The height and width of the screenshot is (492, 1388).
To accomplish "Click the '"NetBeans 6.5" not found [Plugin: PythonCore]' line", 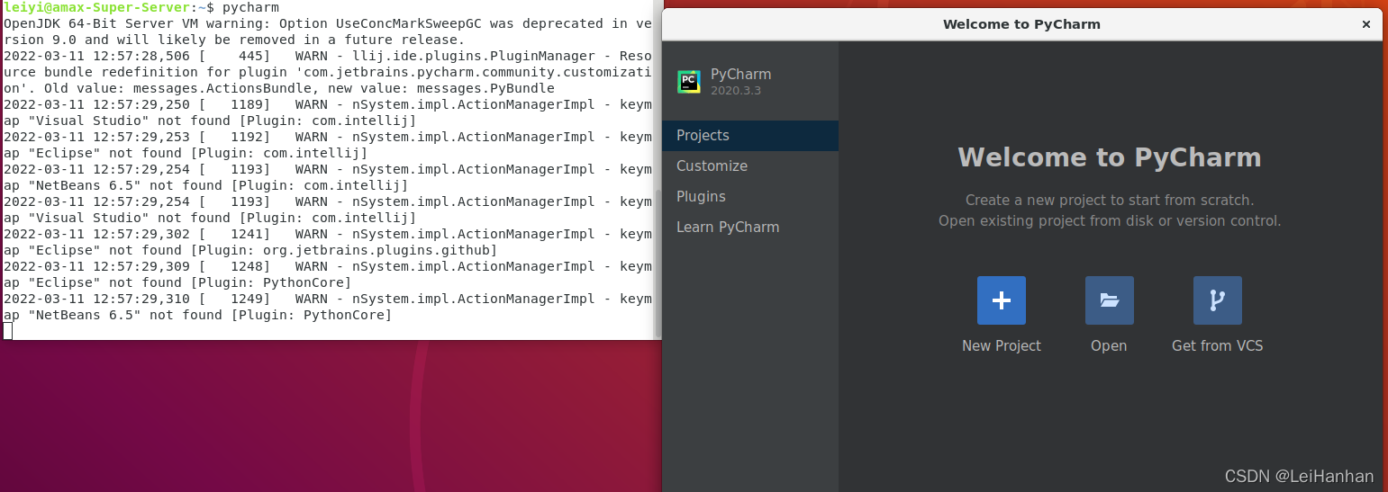I will pyautogui.click(x=198, y=315).
